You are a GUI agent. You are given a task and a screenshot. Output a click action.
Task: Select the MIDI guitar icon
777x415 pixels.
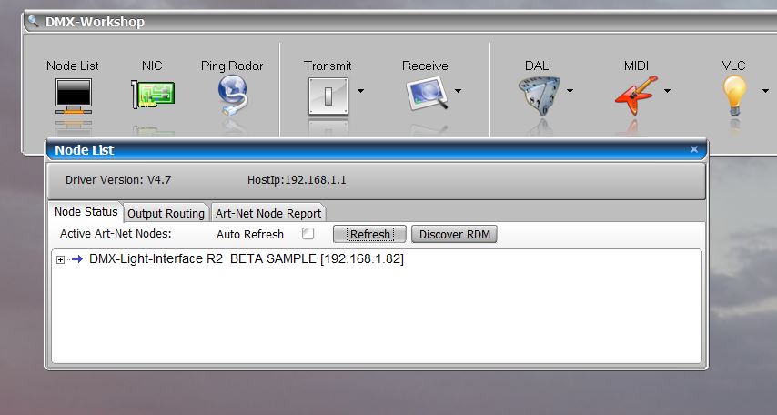(635, 94)
